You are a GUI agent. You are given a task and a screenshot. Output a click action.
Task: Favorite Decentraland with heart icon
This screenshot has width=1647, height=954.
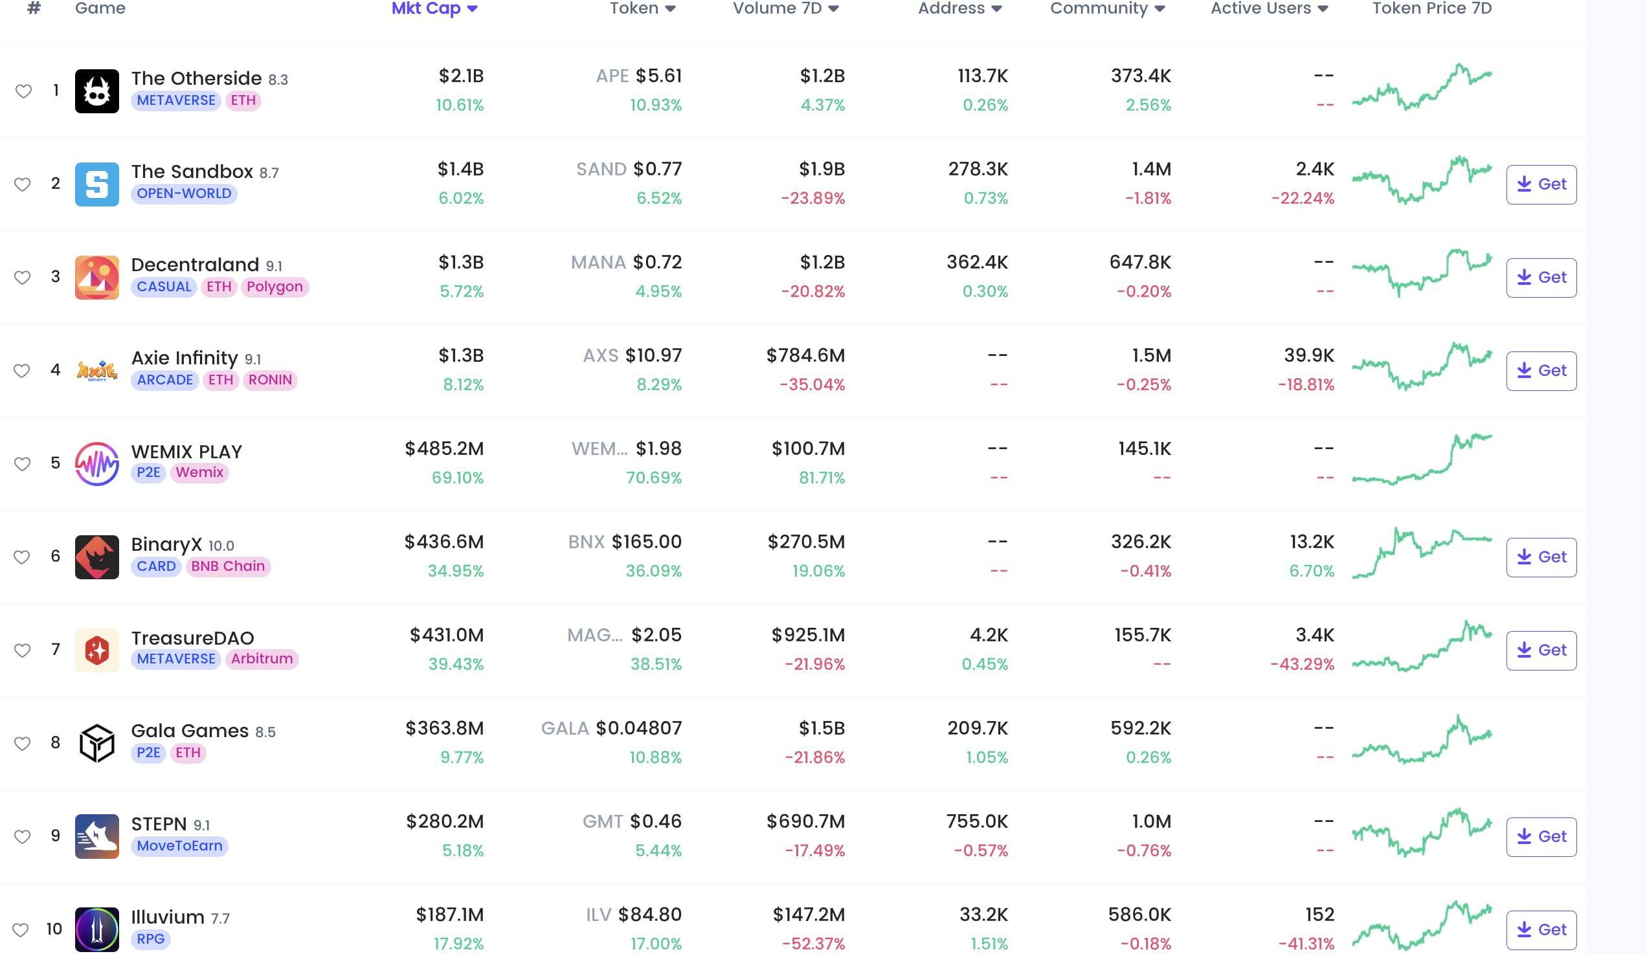click(x=22, y=278)
